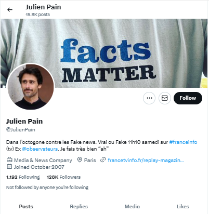The width and height of the screenshot is (209, 214).
Task: Open the round profile picture
Action: (x=31, y=86)
